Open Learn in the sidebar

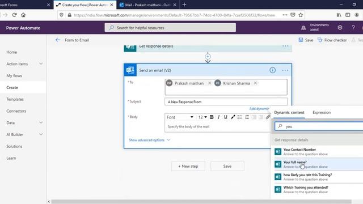pos(11,158)
